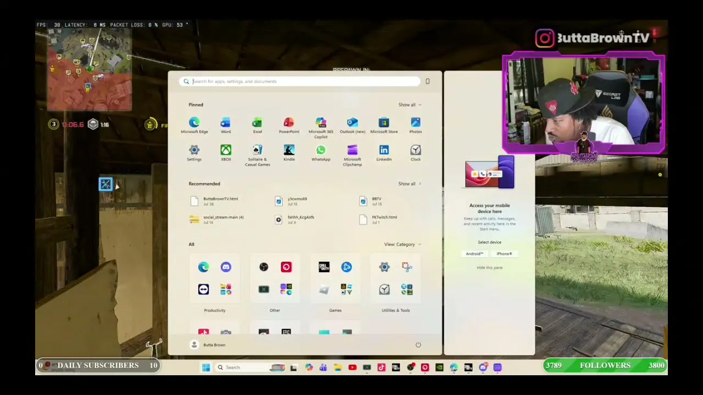The width and height of the screenshot is (703, 395).
Task: Open the View: Category dropdown
Action: (403, 245)
